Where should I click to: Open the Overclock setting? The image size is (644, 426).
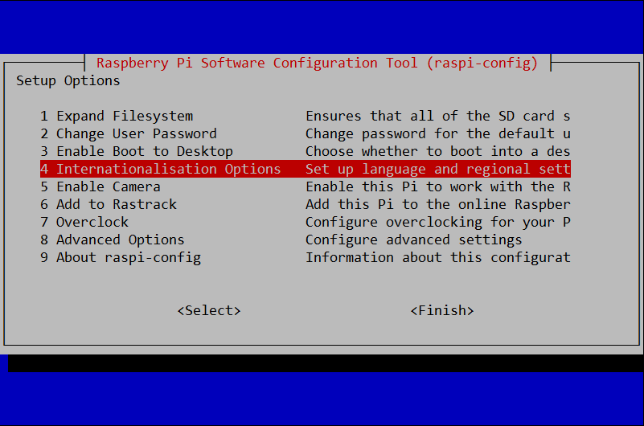pyautogui.click(x=84, y=222)
